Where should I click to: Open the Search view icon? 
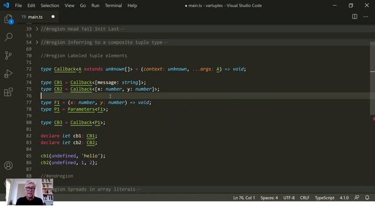(x=8, y=37)
